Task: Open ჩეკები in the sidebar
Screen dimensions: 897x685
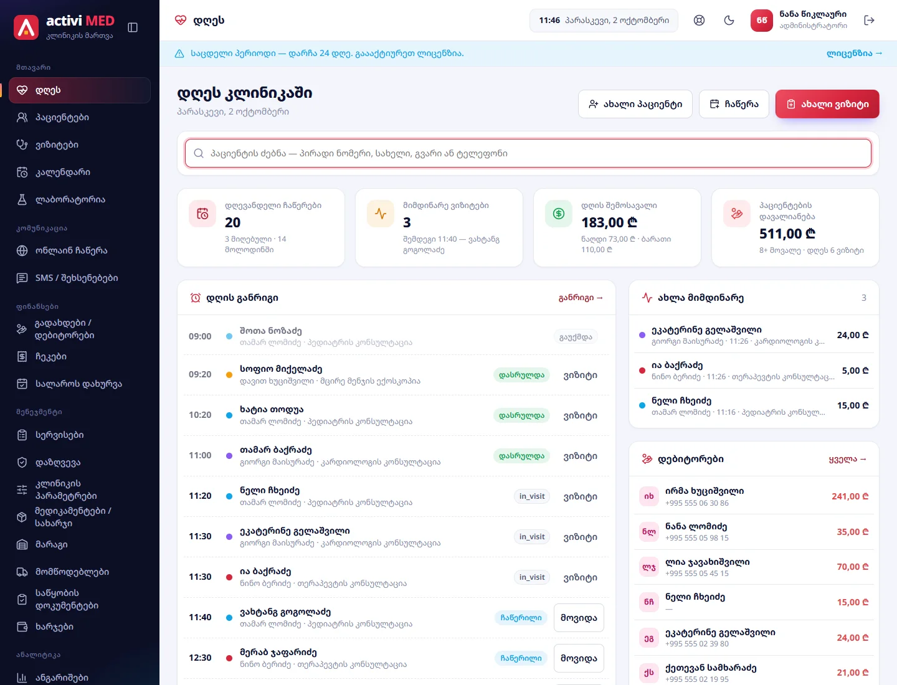Action: pyautogui.click(x=80, y=357)
